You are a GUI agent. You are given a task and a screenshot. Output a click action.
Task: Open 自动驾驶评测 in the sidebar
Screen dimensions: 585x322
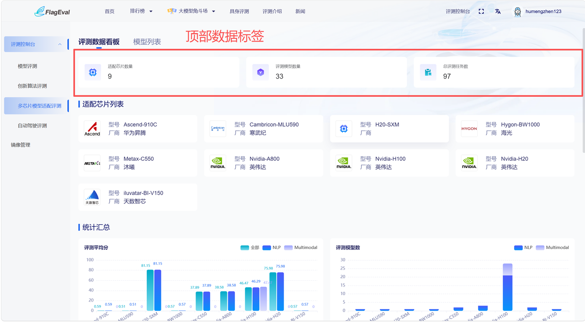(32, 126)
